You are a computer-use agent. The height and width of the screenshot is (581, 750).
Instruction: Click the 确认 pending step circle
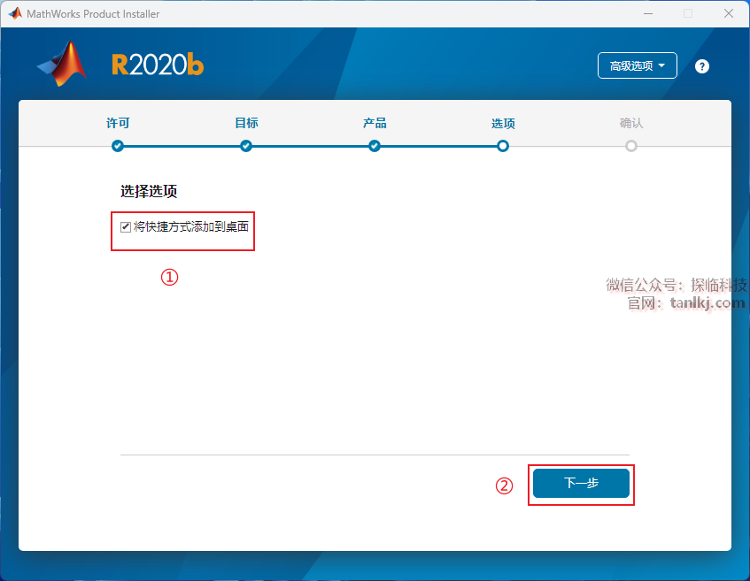tap(630, 146)
